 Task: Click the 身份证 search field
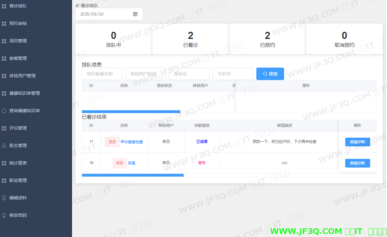189,74
